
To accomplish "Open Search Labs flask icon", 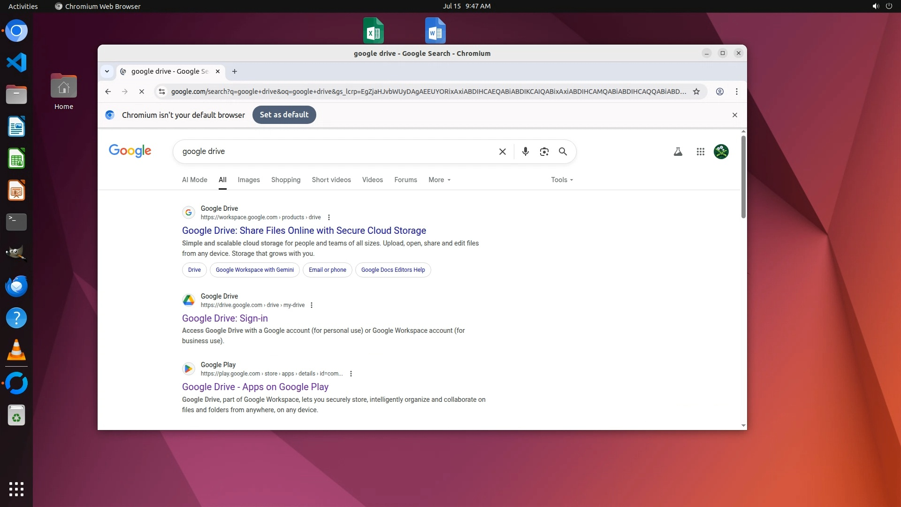I will pyautogui.click(x=678, y=152).
